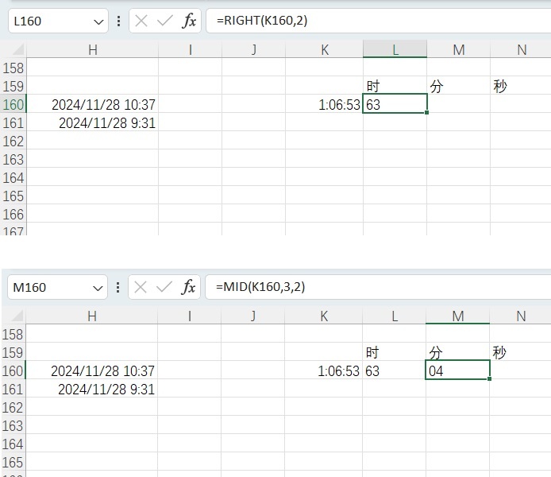Click active cell '63' in upper sheet
This screenshot has width=551, height=477.
click(395, 103)
